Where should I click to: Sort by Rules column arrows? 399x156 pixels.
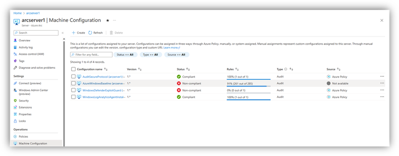click(x=237, y=69)
